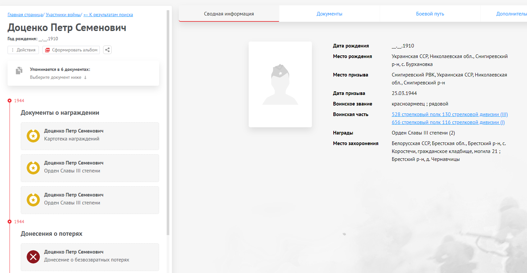
Task: Switch to the Документы tab
Action: point(329,14)
